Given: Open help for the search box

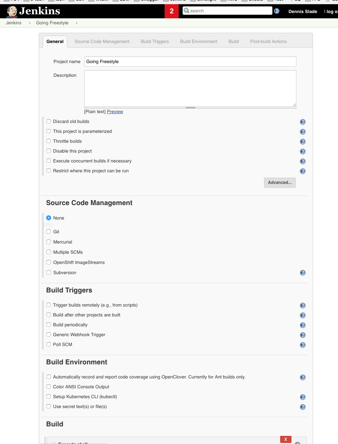Looking at the screenshot, I should (x=277, y=11).
